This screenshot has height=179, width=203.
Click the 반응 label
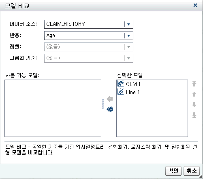click(15, 36)
